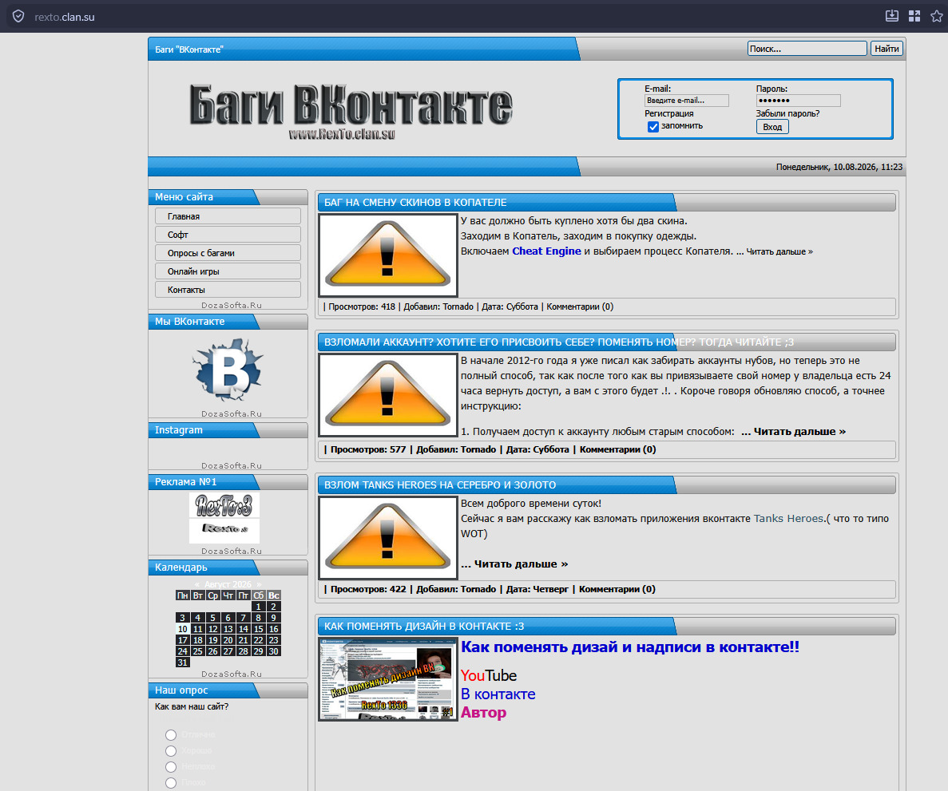This screenshot has width=948, height=791.
Task: Click Читать дальше in the Копатель post
Action: click(x=779, y=251)
